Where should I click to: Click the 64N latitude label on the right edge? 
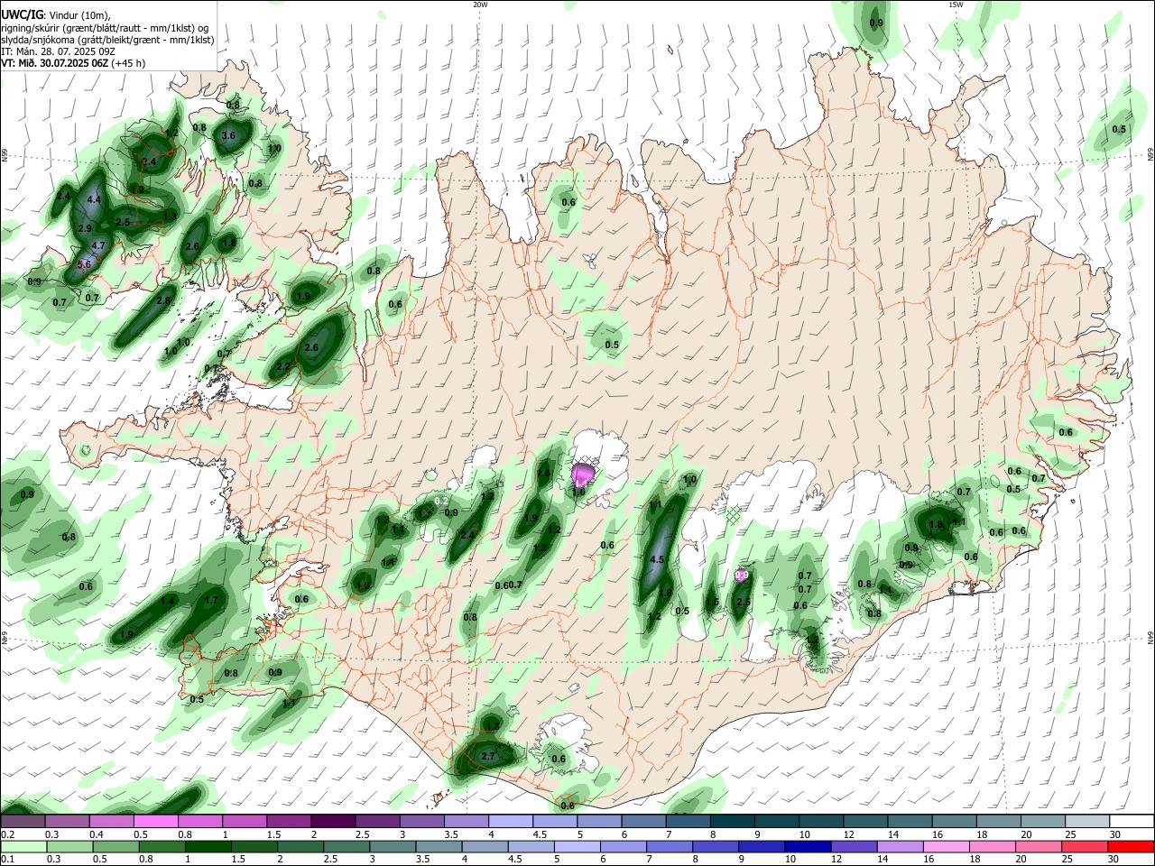pos(1150,636)
